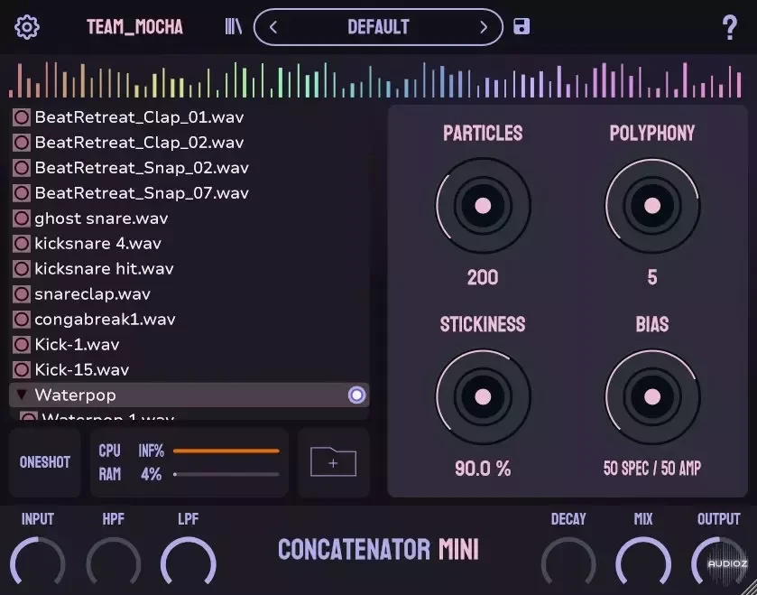The height and width of the screenshot is (595, 757).
Task: Click the DEFAULT preset name
Action: coord(379,27)
